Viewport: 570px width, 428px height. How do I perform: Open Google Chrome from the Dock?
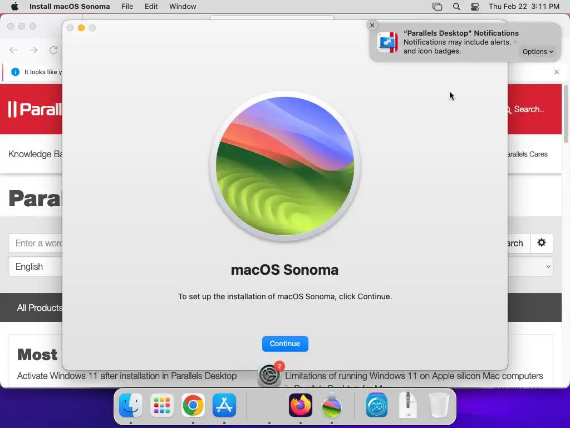point(193,405)
